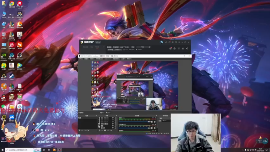Open middle mixer channel gear settings

155,128
